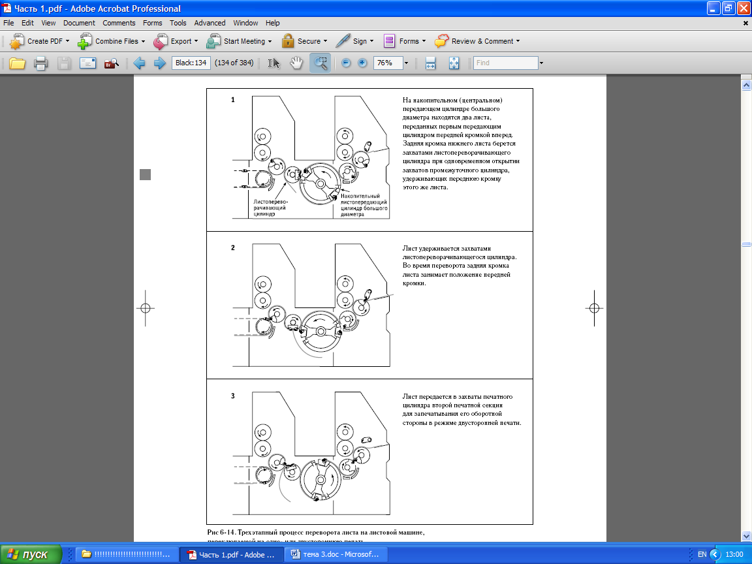Click the Fit Page icon

(454, 63)
